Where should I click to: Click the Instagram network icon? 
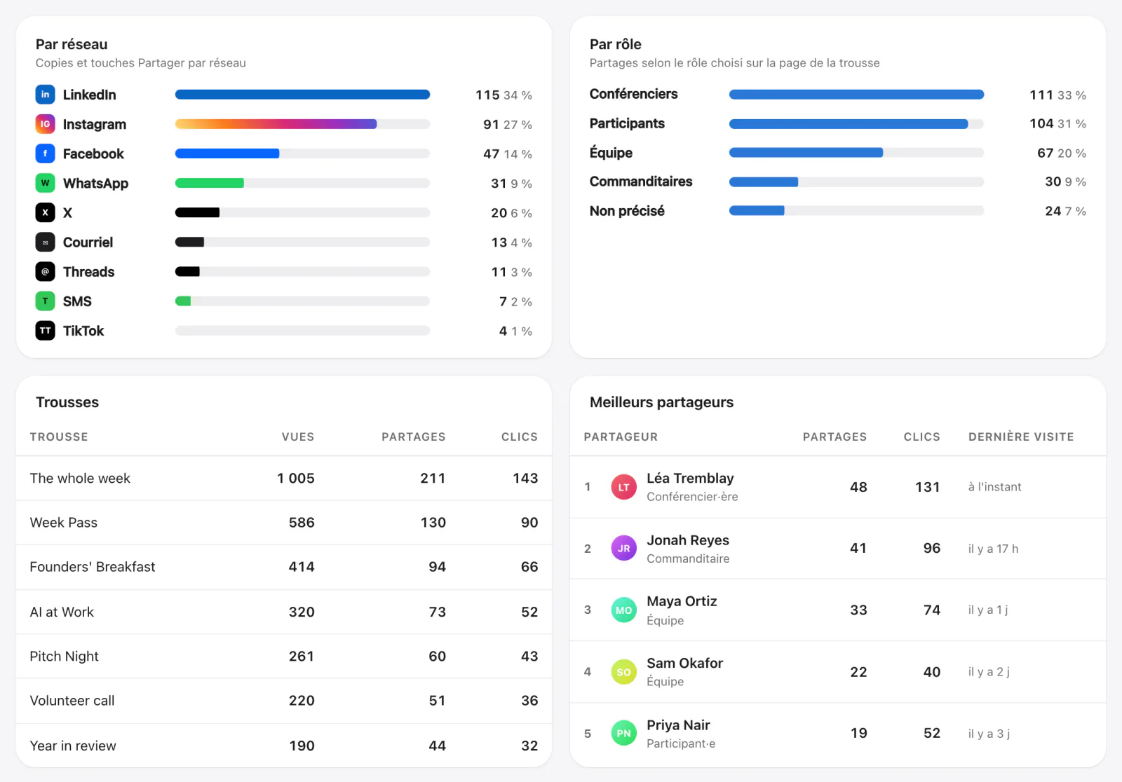pyautogui.click(x=46, y=124)
